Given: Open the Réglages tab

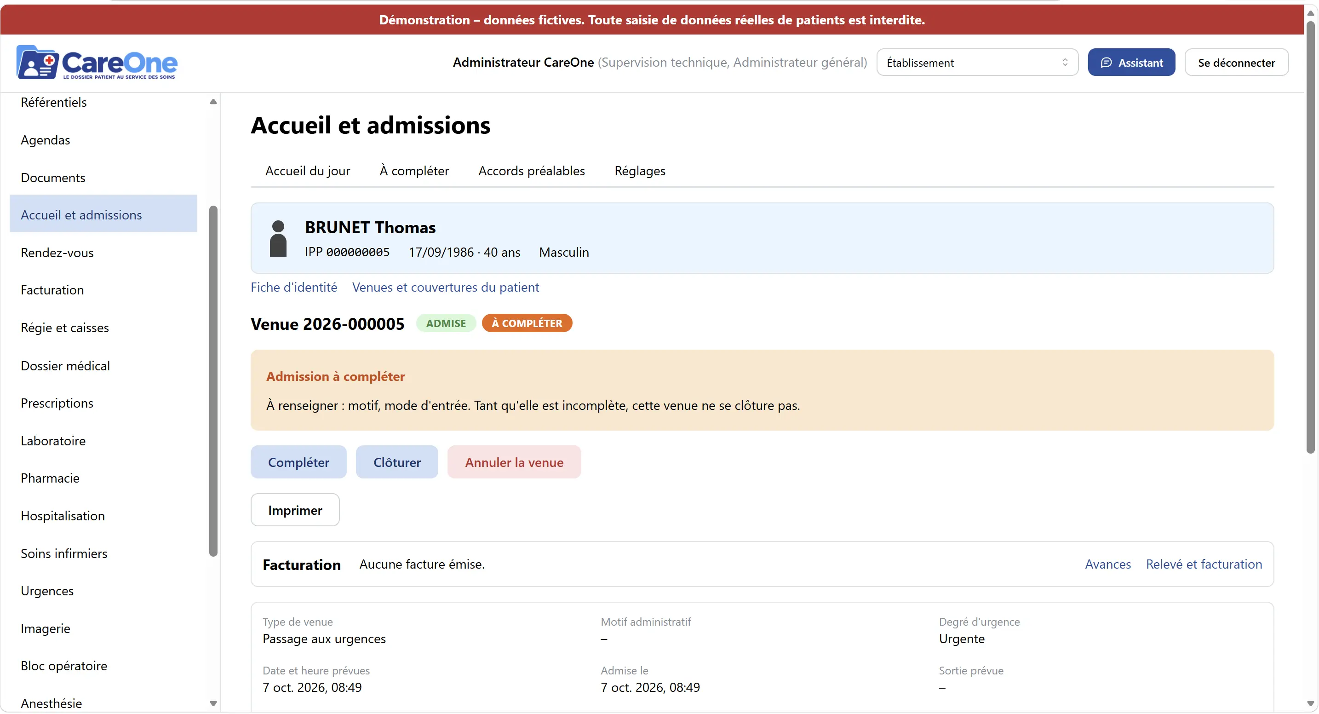Looking at the screenshot, I should (640, 171).
